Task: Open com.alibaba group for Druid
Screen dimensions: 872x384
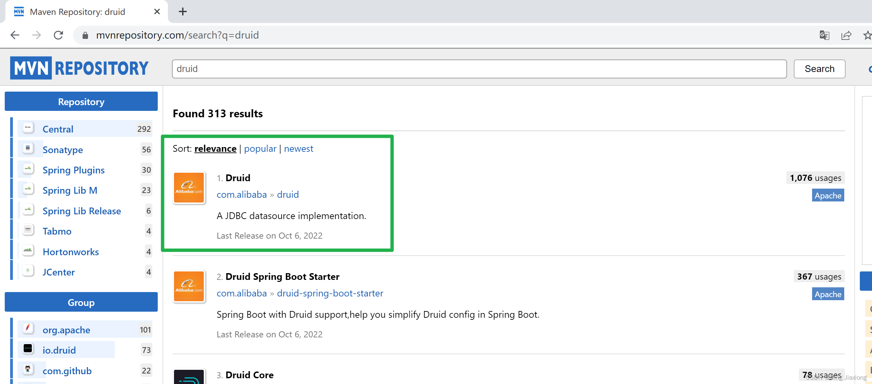Action: point(242,195)
